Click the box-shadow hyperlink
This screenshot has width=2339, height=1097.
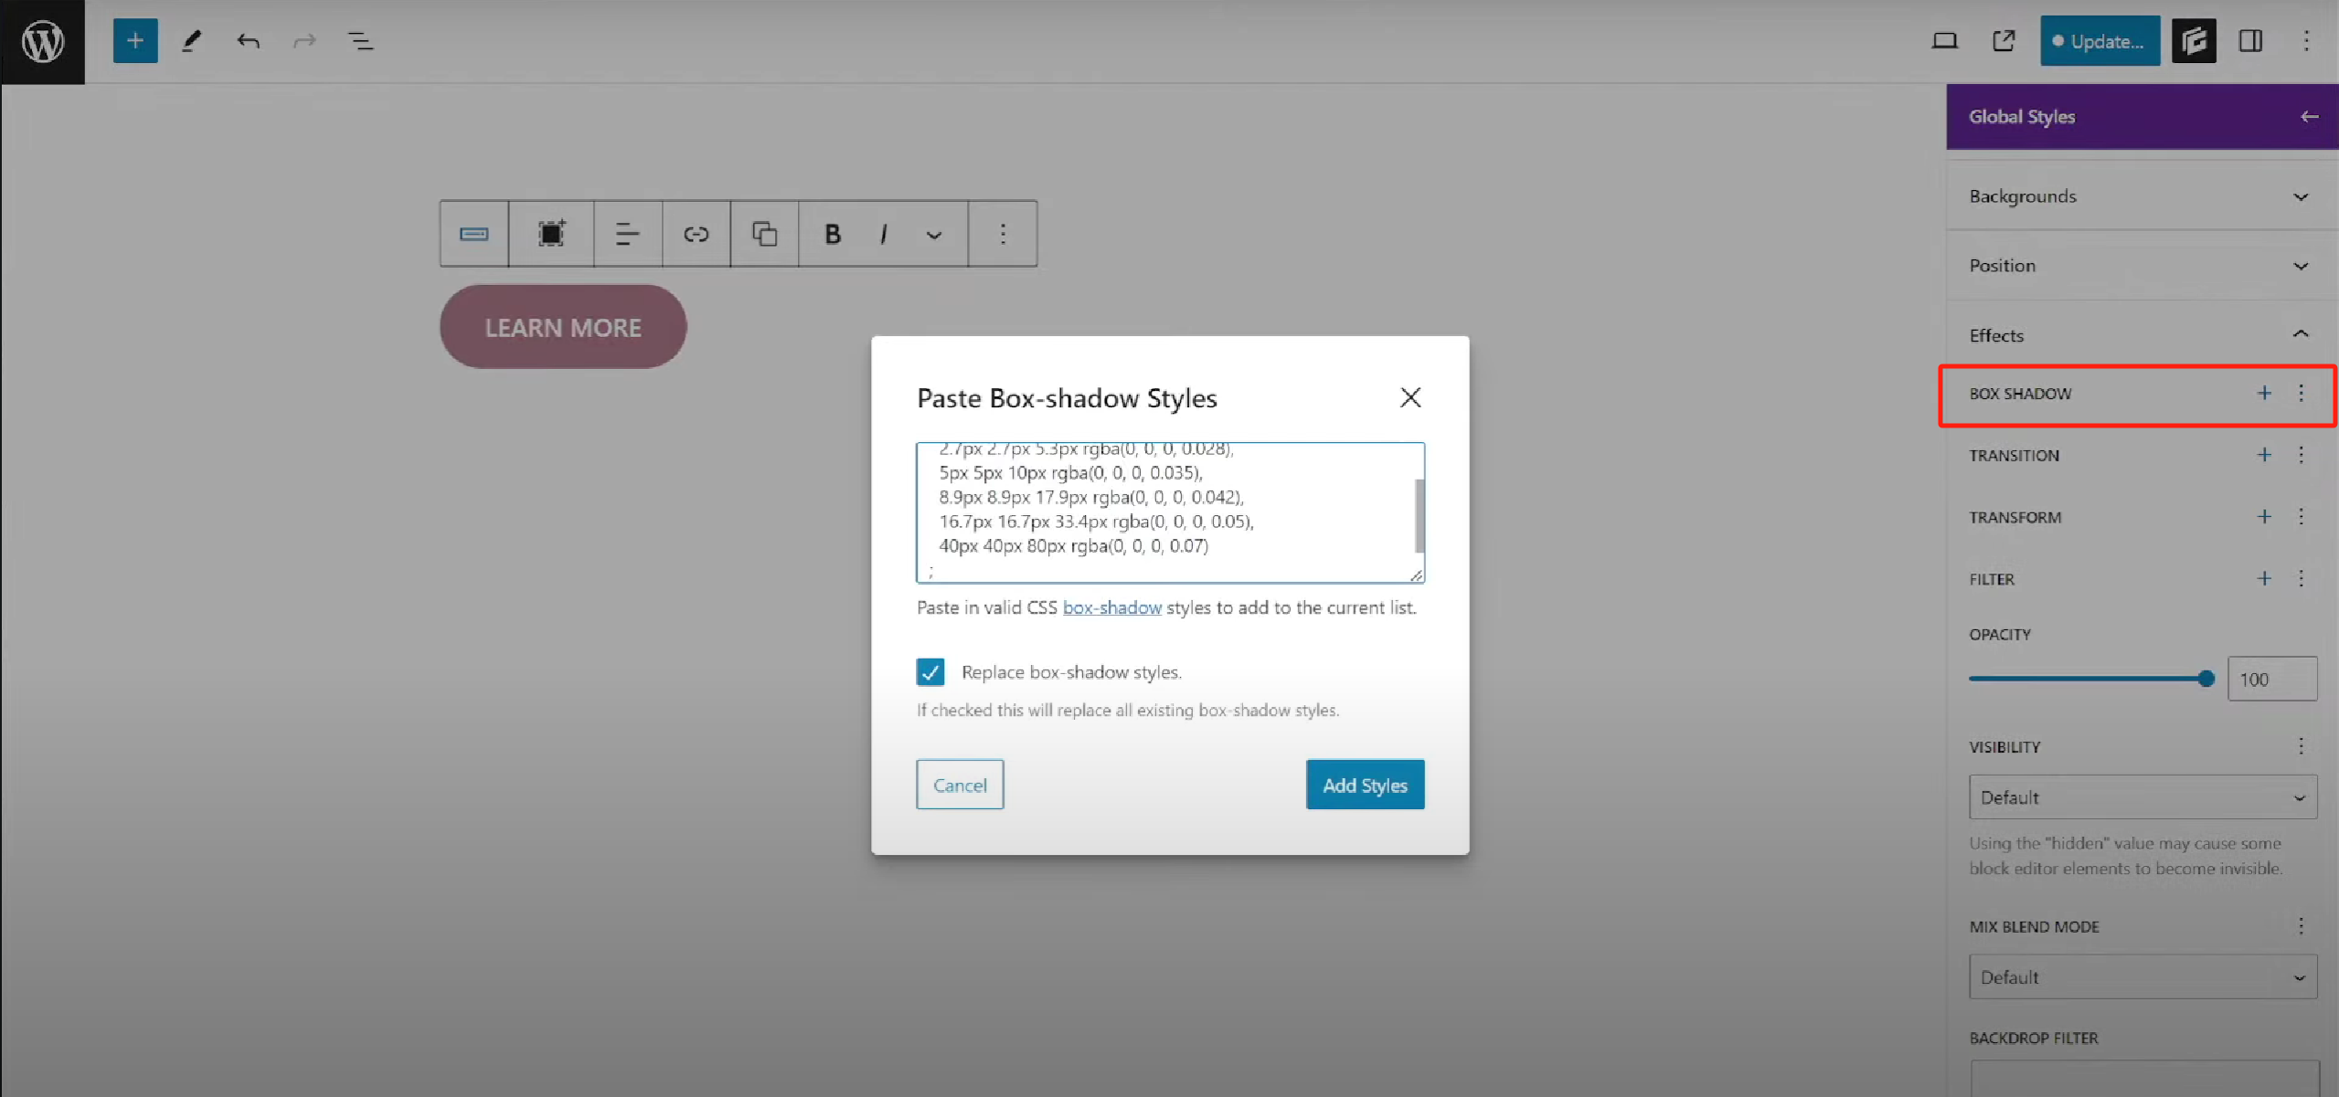click(1111, 608)
